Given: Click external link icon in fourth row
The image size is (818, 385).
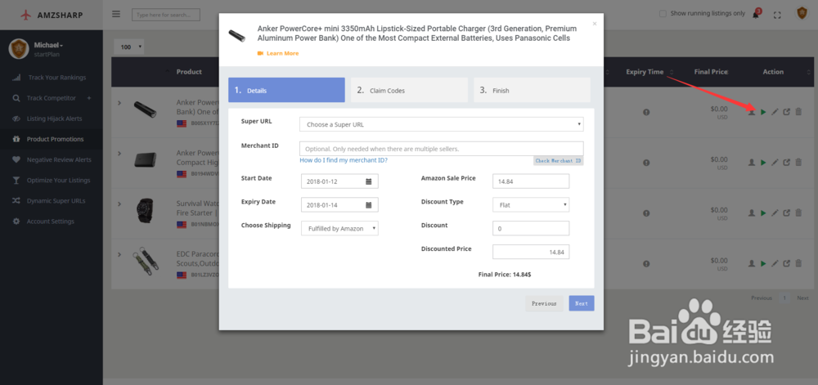Looking at the screenshot, I should tap(787, 263).
